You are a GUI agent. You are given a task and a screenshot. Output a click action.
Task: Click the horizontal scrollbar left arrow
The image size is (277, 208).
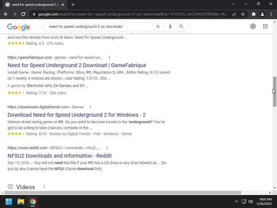point(2,193)
